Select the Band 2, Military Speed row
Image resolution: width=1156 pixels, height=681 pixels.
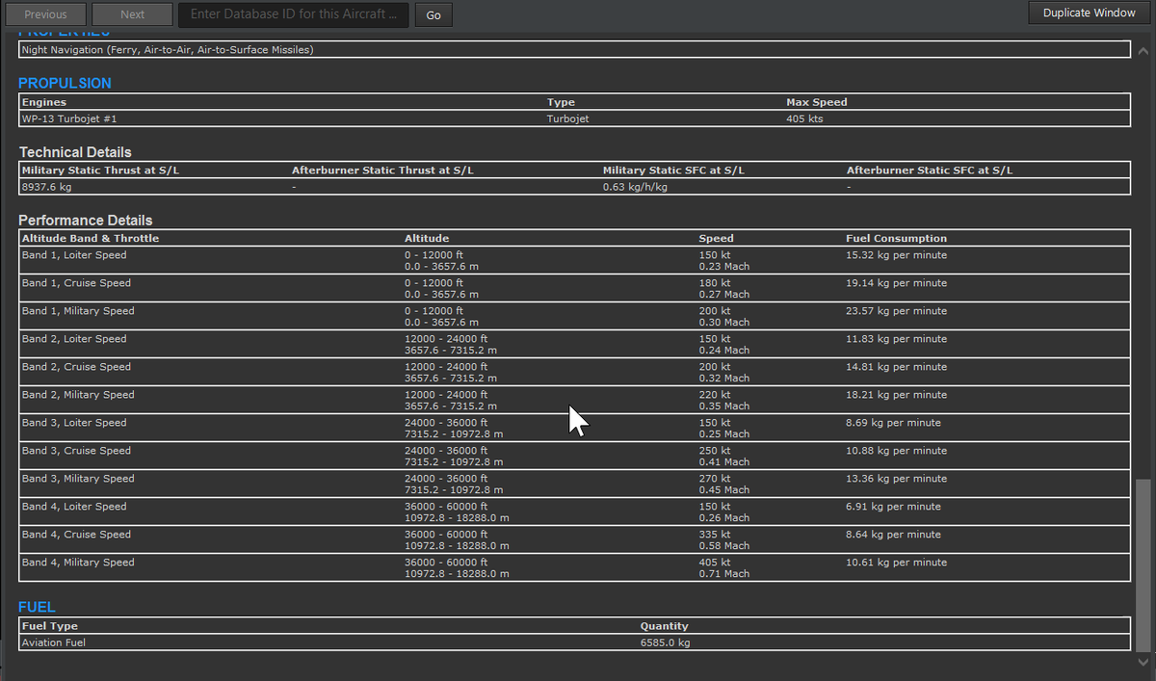[574, 401]
